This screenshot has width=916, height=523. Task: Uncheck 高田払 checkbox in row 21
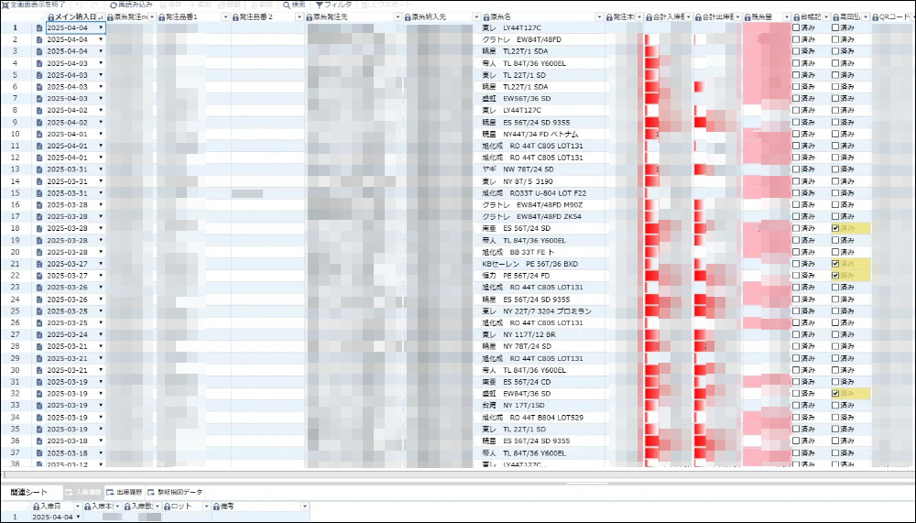[x=835, y=264]
